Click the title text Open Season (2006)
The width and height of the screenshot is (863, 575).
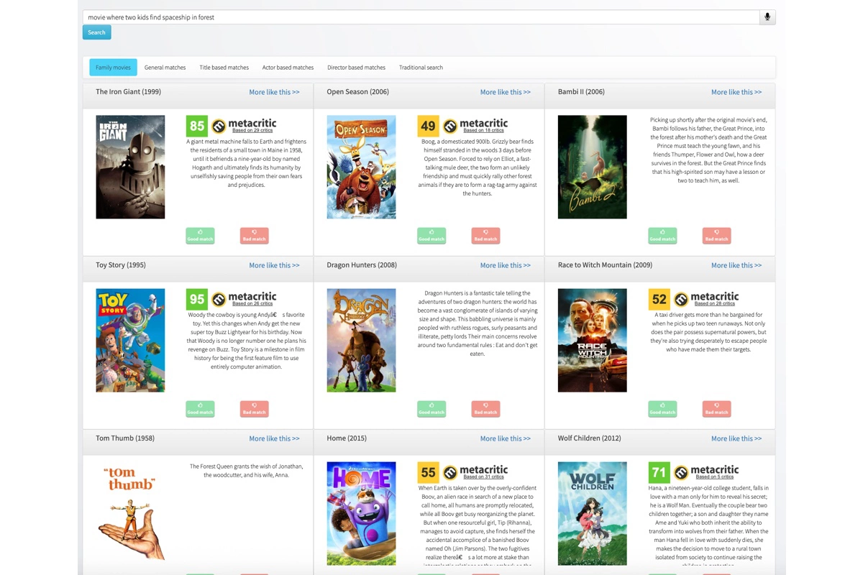357,92
